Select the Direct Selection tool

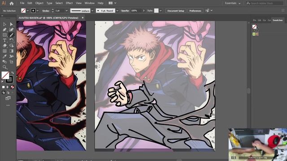(x=11, y=24)
